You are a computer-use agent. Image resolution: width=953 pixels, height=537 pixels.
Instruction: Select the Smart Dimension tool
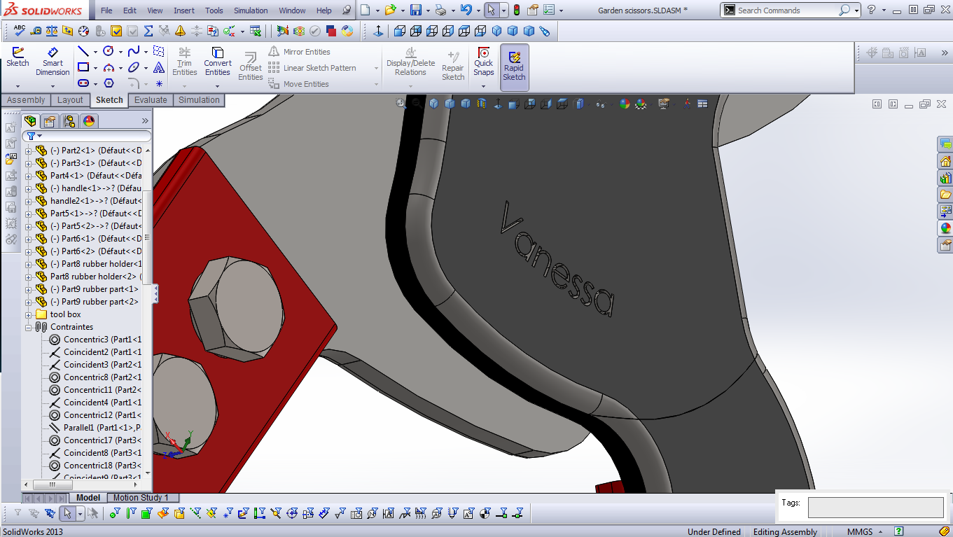click(x=53, y=62)
